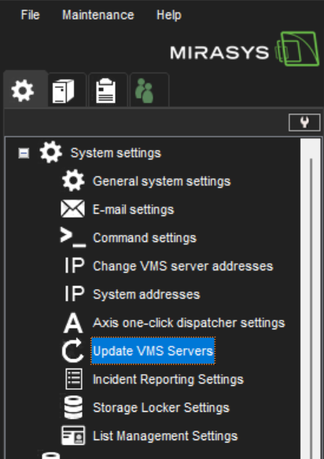Screen dimensions: 324x459
Task: Open Incident Reporting Settings
Action: 168,380
